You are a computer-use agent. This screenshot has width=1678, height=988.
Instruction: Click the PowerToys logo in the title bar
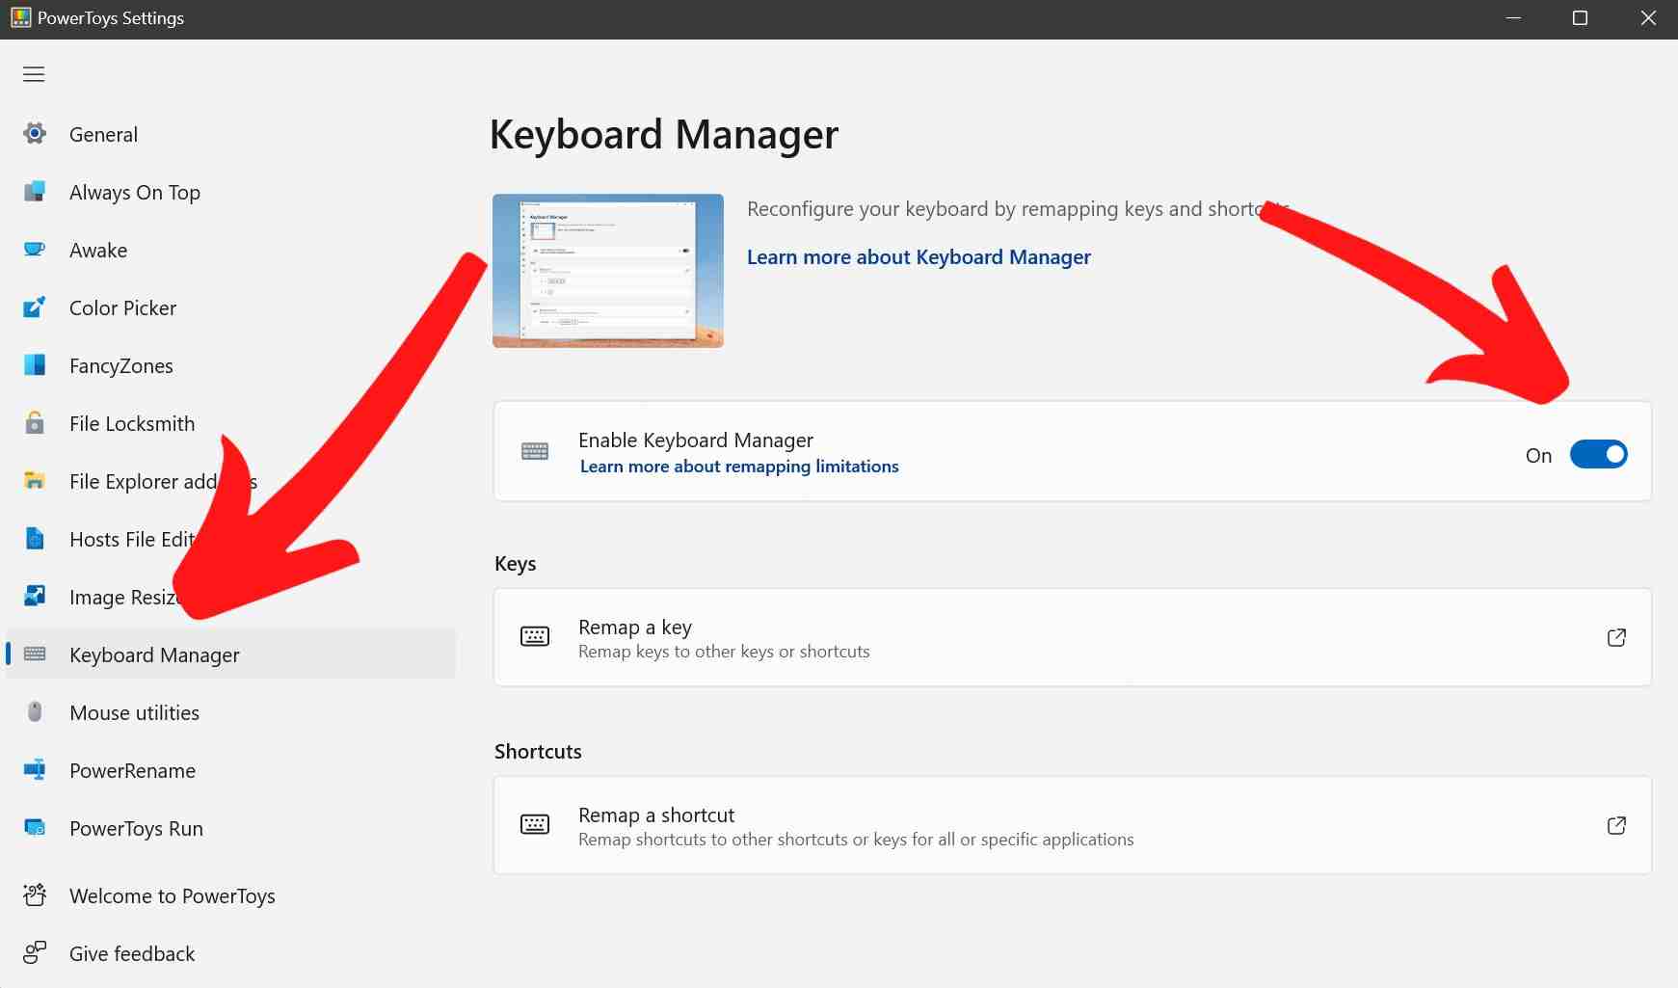[20, 18]
